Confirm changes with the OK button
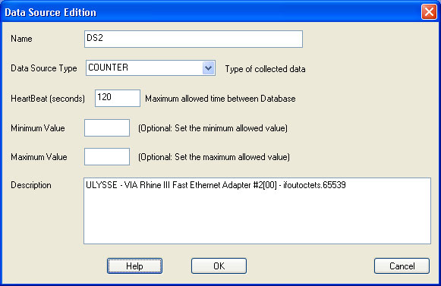The height and width of the screenshot is (286, 441). pyautogui.click(x=219, y=266)
